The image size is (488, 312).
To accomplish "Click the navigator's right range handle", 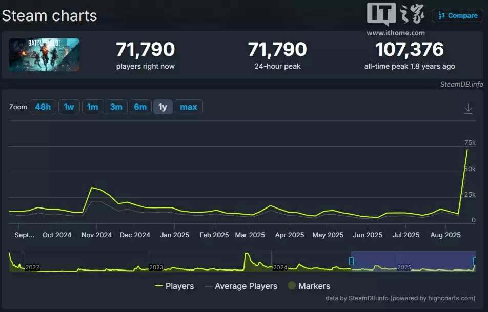I will pos(475,261).
